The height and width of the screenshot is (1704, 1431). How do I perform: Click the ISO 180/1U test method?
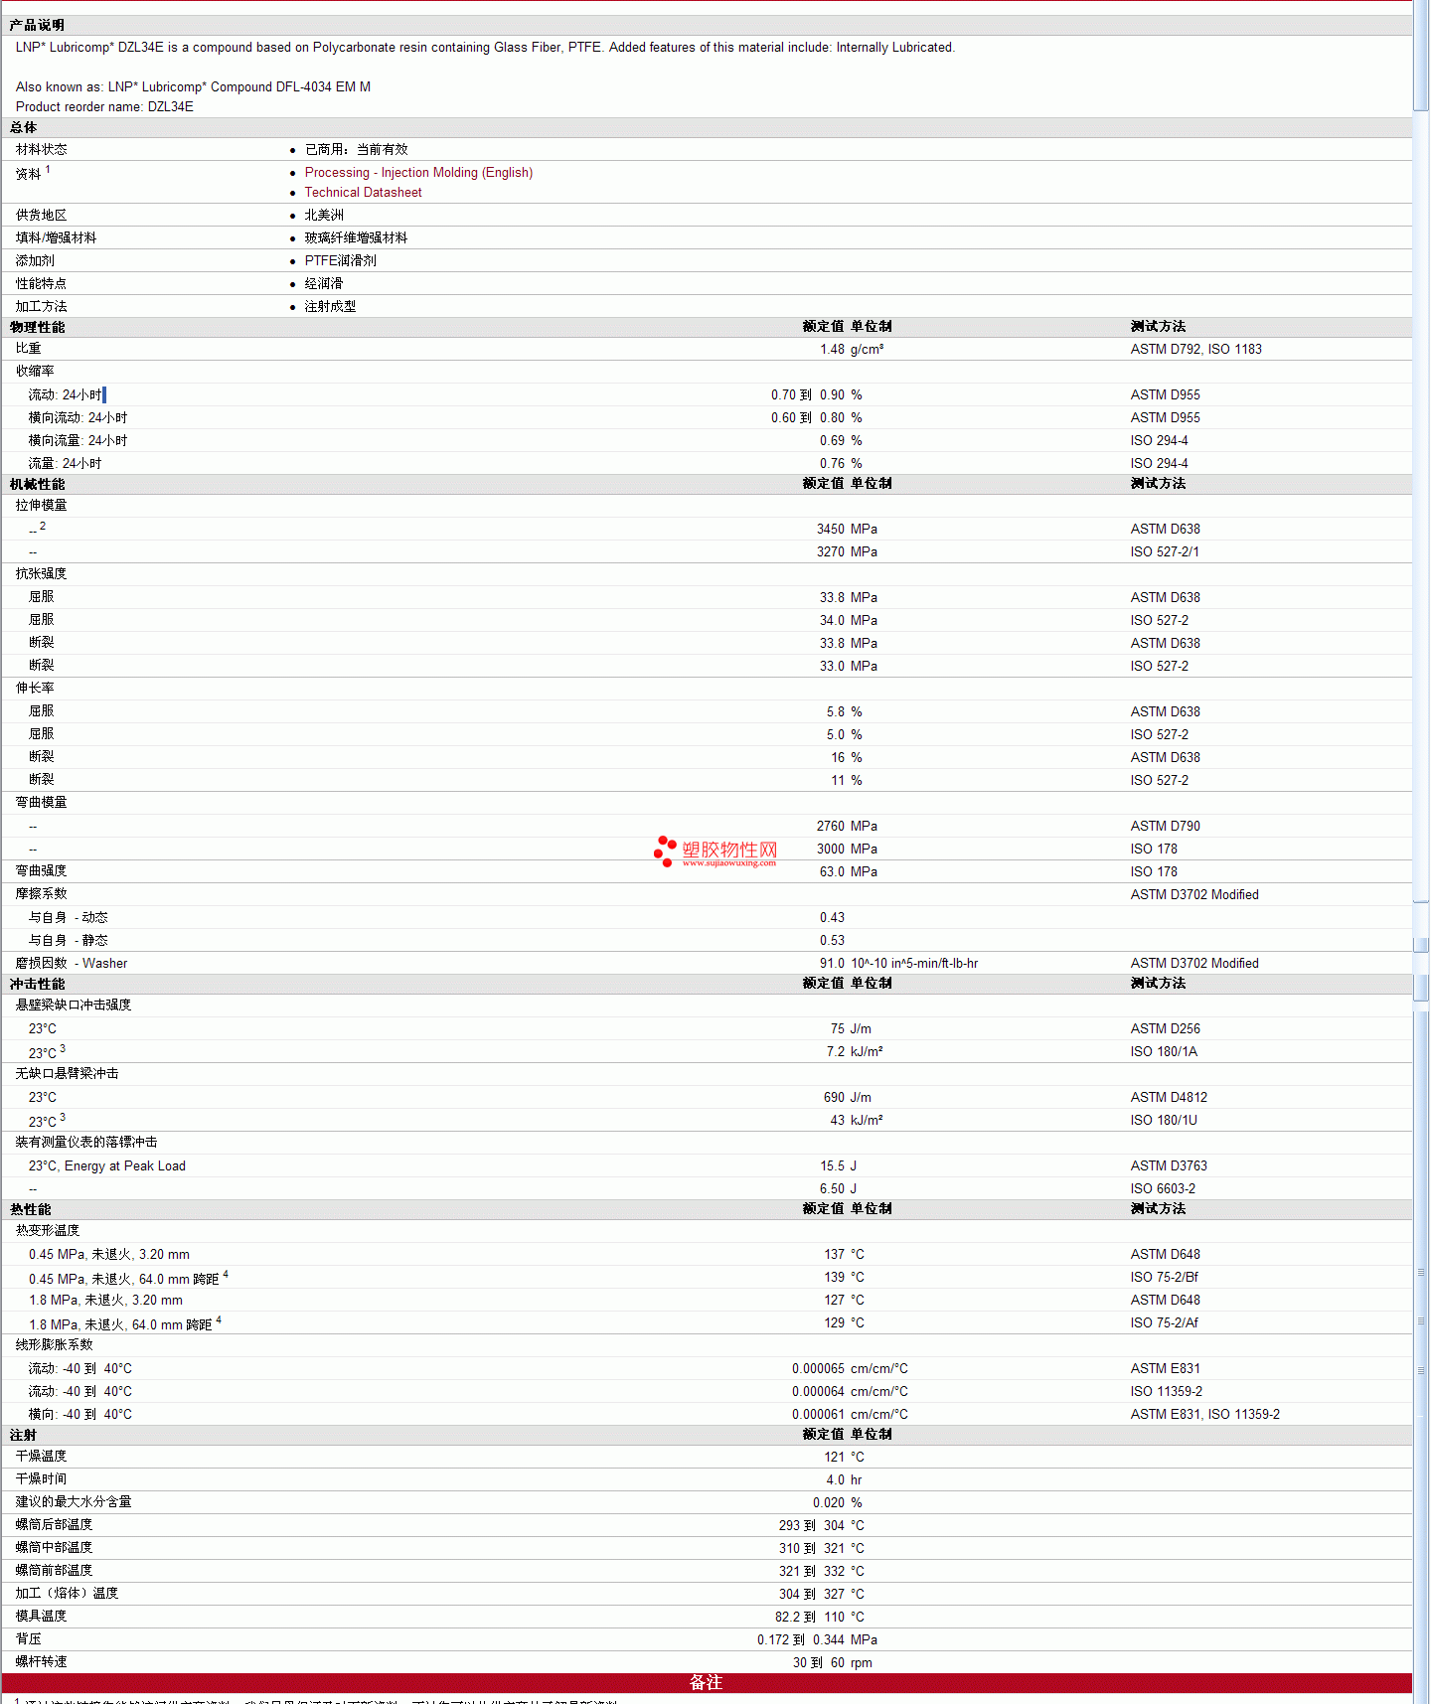[1164, 1121]
